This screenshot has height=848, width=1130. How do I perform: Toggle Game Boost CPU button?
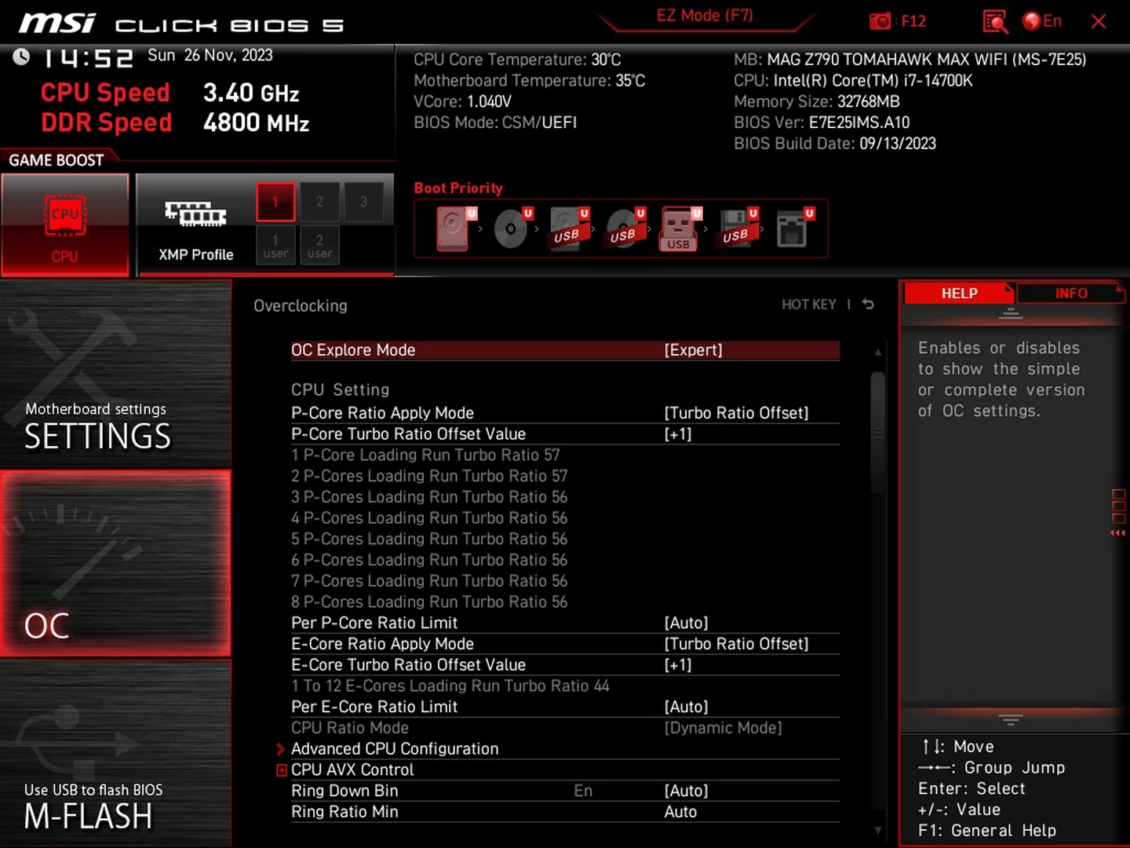[x=65, y=225]
